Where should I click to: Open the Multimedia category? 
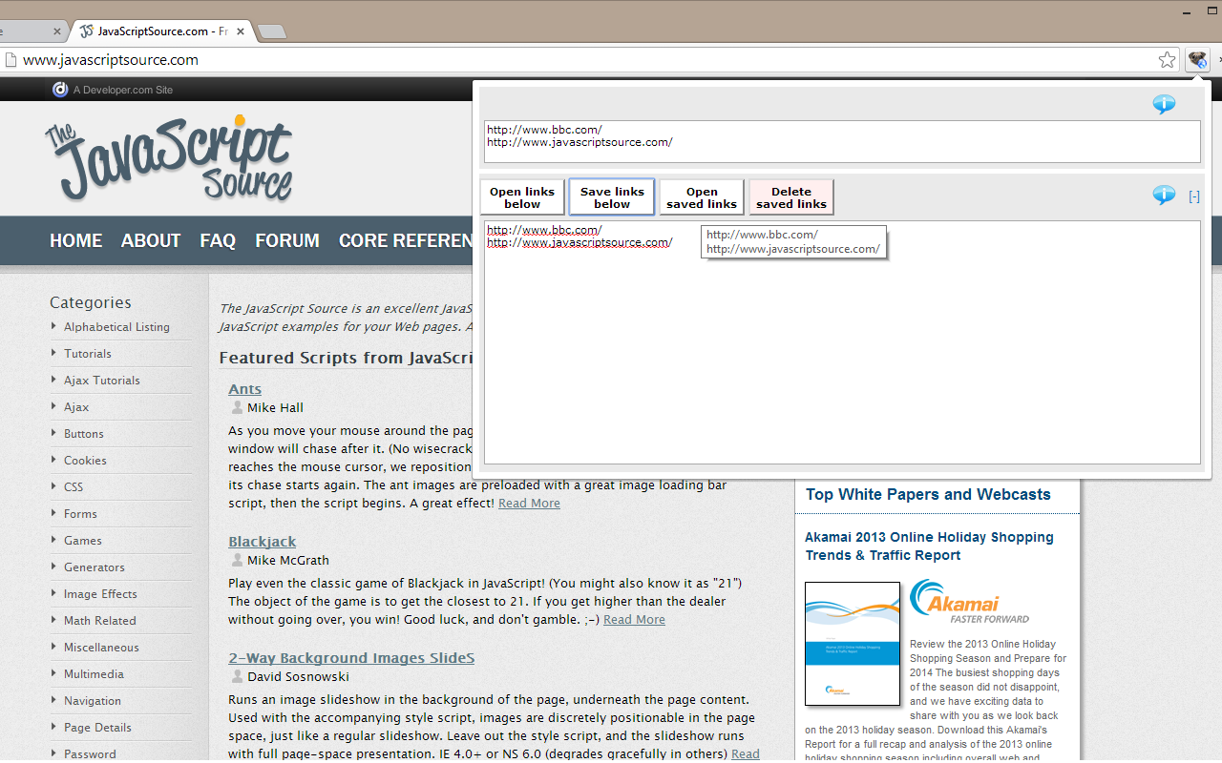coord(94,674)
